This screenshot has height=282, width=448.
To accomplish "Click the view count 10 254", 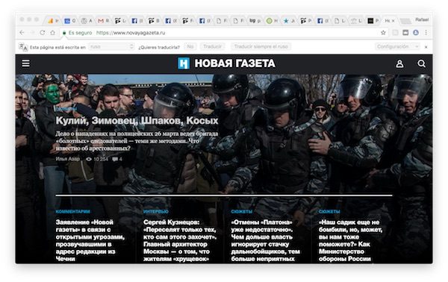I will tap(101, 159).
